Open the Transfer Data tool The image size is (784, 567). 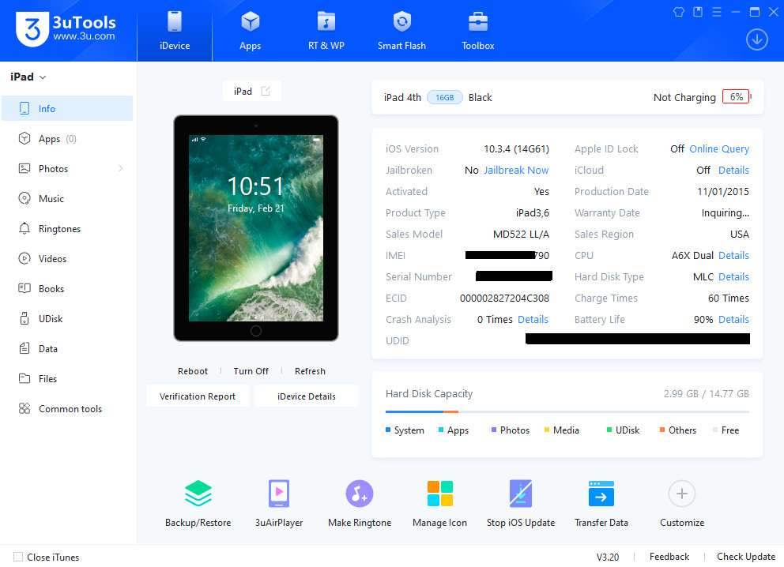pos(601,494)
